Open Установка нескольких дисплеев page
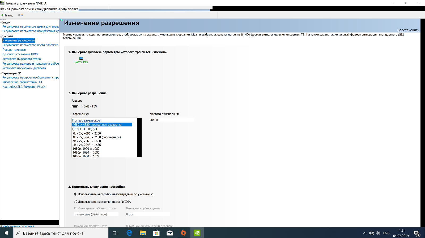Screen dimensions: 425x238 pos(24,68)
